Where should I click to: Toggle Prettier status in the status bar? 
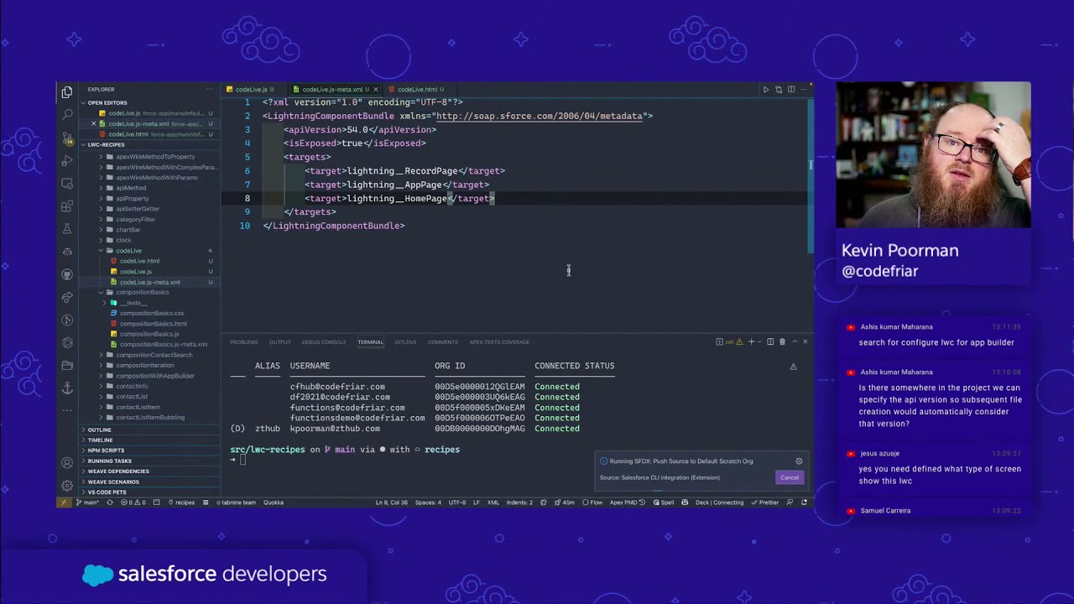coord(765,502)
